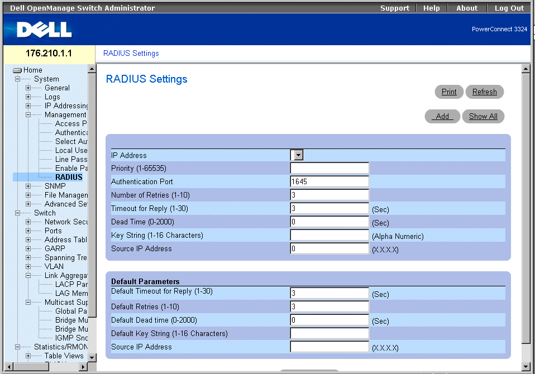This screenshot has height=374, width=535.
Task: Click the Dead Time field
Action: point(329,222)
